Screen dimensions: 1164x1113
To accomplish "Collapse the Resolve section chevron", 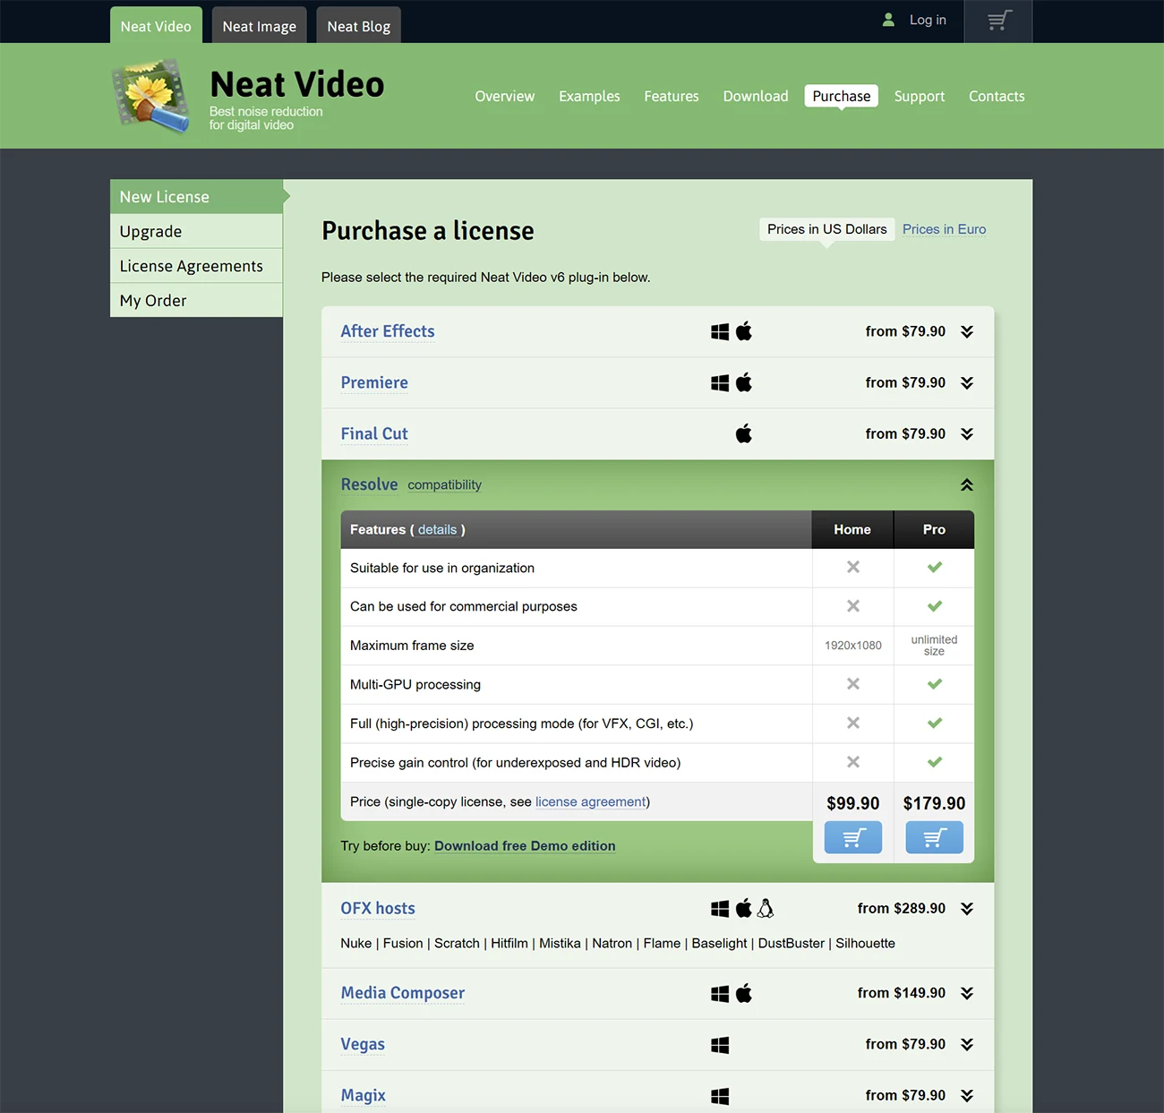I will [x=967, y=484].
